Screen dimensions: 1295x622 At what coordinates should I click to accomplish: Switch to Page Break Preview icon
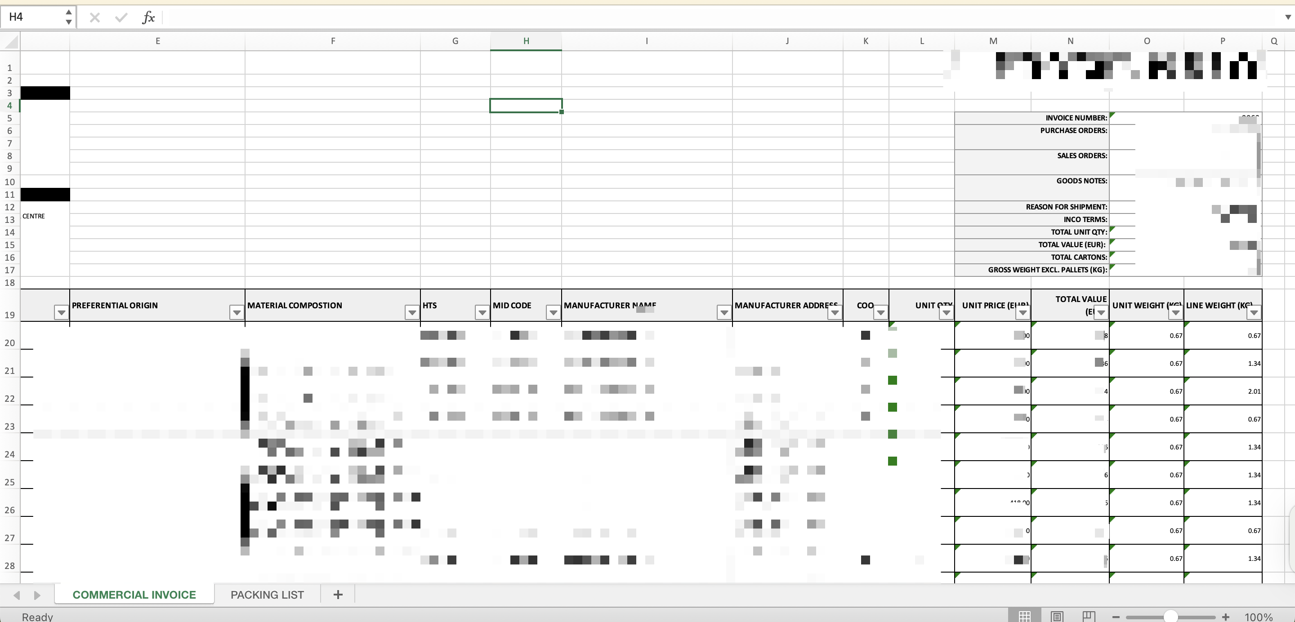[x=1089, y=616]
